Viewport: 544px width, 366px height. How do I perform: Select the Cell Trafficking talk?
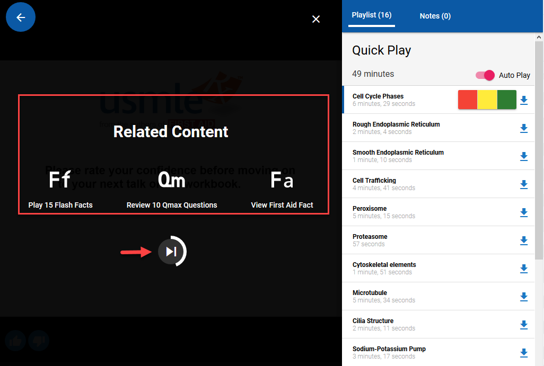coord(438,184)
